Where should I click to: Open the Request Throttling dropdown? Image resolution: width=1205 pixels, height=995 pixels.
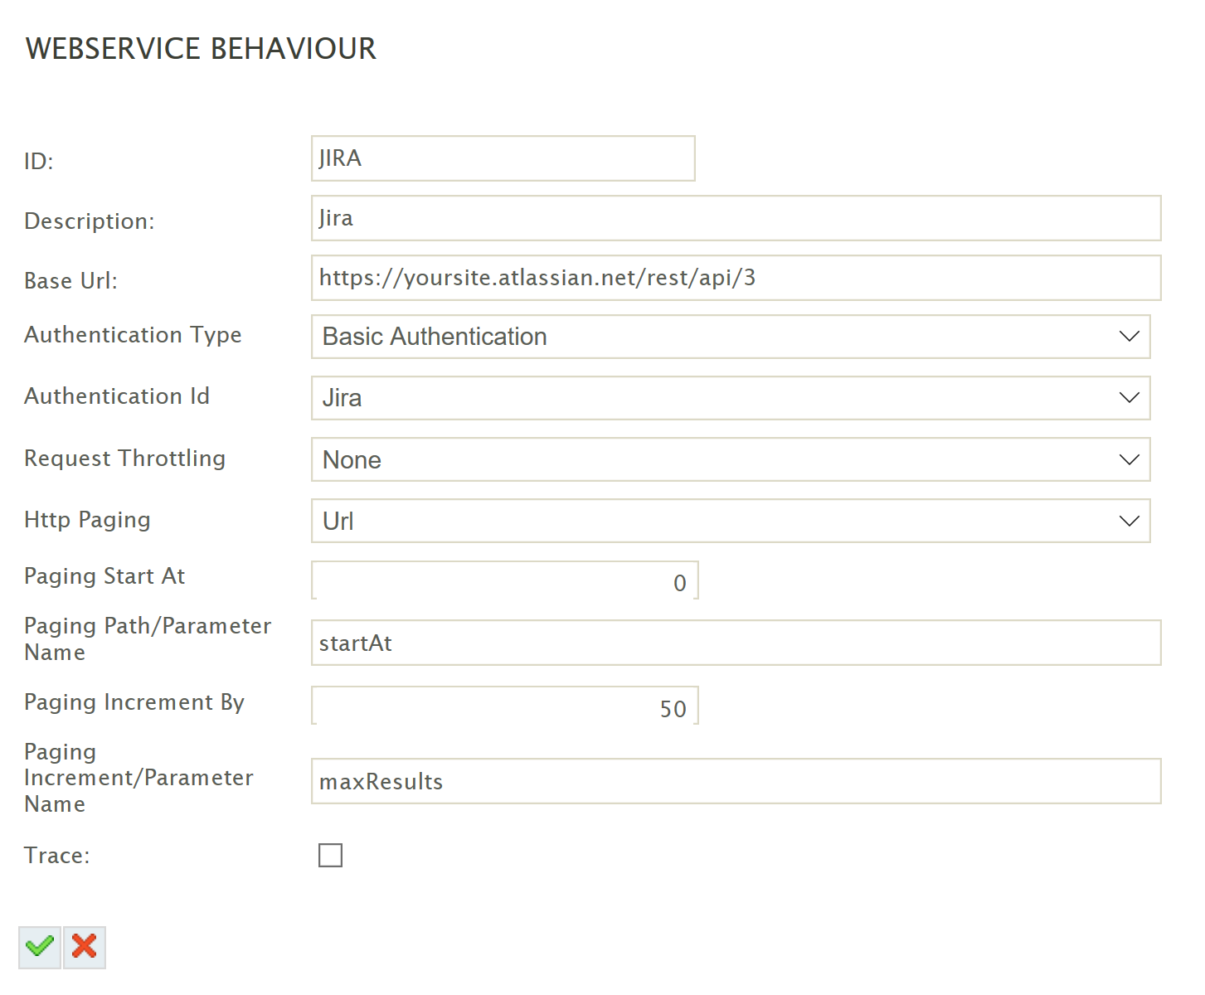[x=730, y=459]
